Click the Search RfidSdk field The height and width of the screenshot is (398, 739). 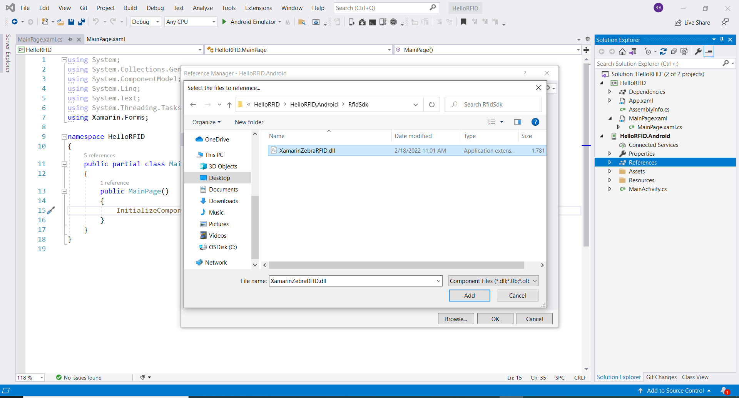[493, 105]
